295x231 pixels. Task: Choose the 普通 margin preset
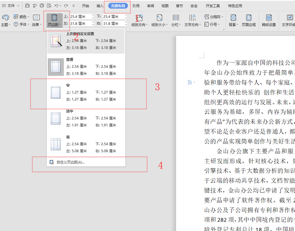86,67
